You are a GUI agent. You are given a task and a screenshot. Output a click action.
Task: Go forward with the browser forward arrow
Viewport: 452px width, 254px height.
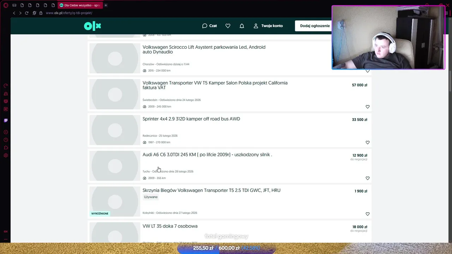pyautogui.click(x=20, y=13)
